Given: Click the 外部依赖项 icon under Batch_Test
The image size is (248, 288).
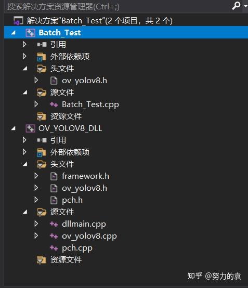Looking at the screenshot, I should point(42,57).
